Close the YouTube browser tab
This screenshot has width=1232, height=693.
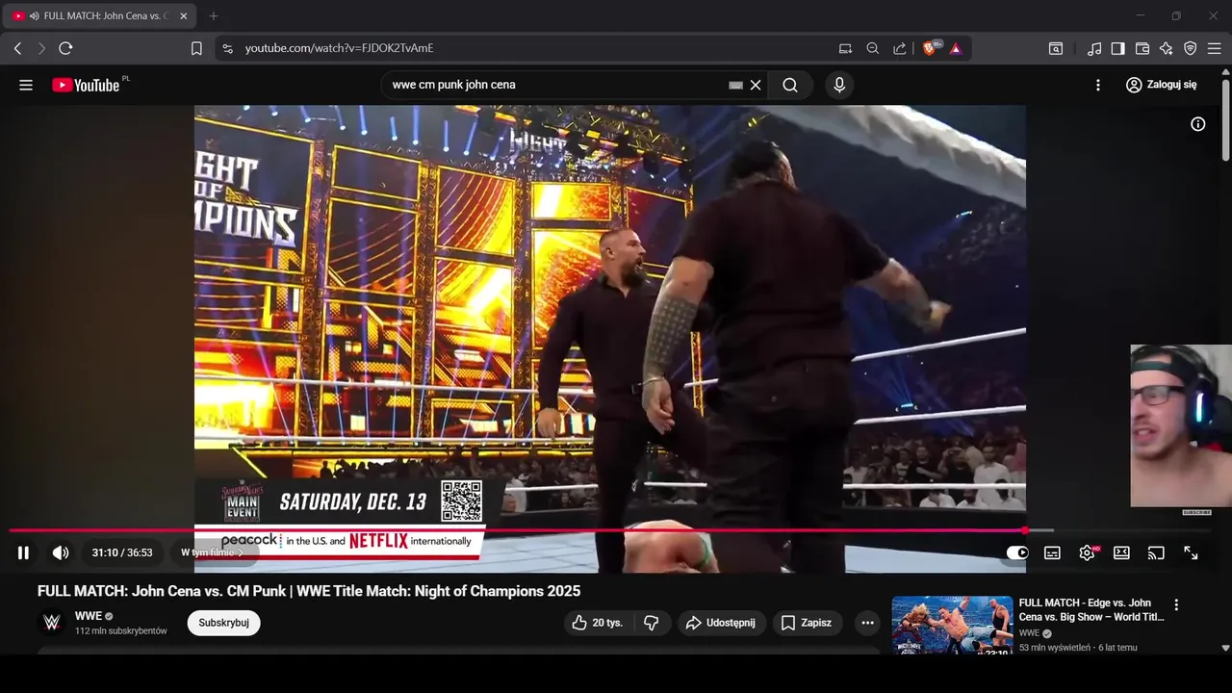tap(184, 16)
